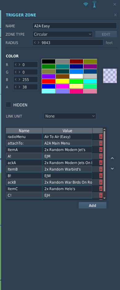Viewport: 120px width, 290px height.
Task: Delete the ItemC property row
Action: point(101,189)
